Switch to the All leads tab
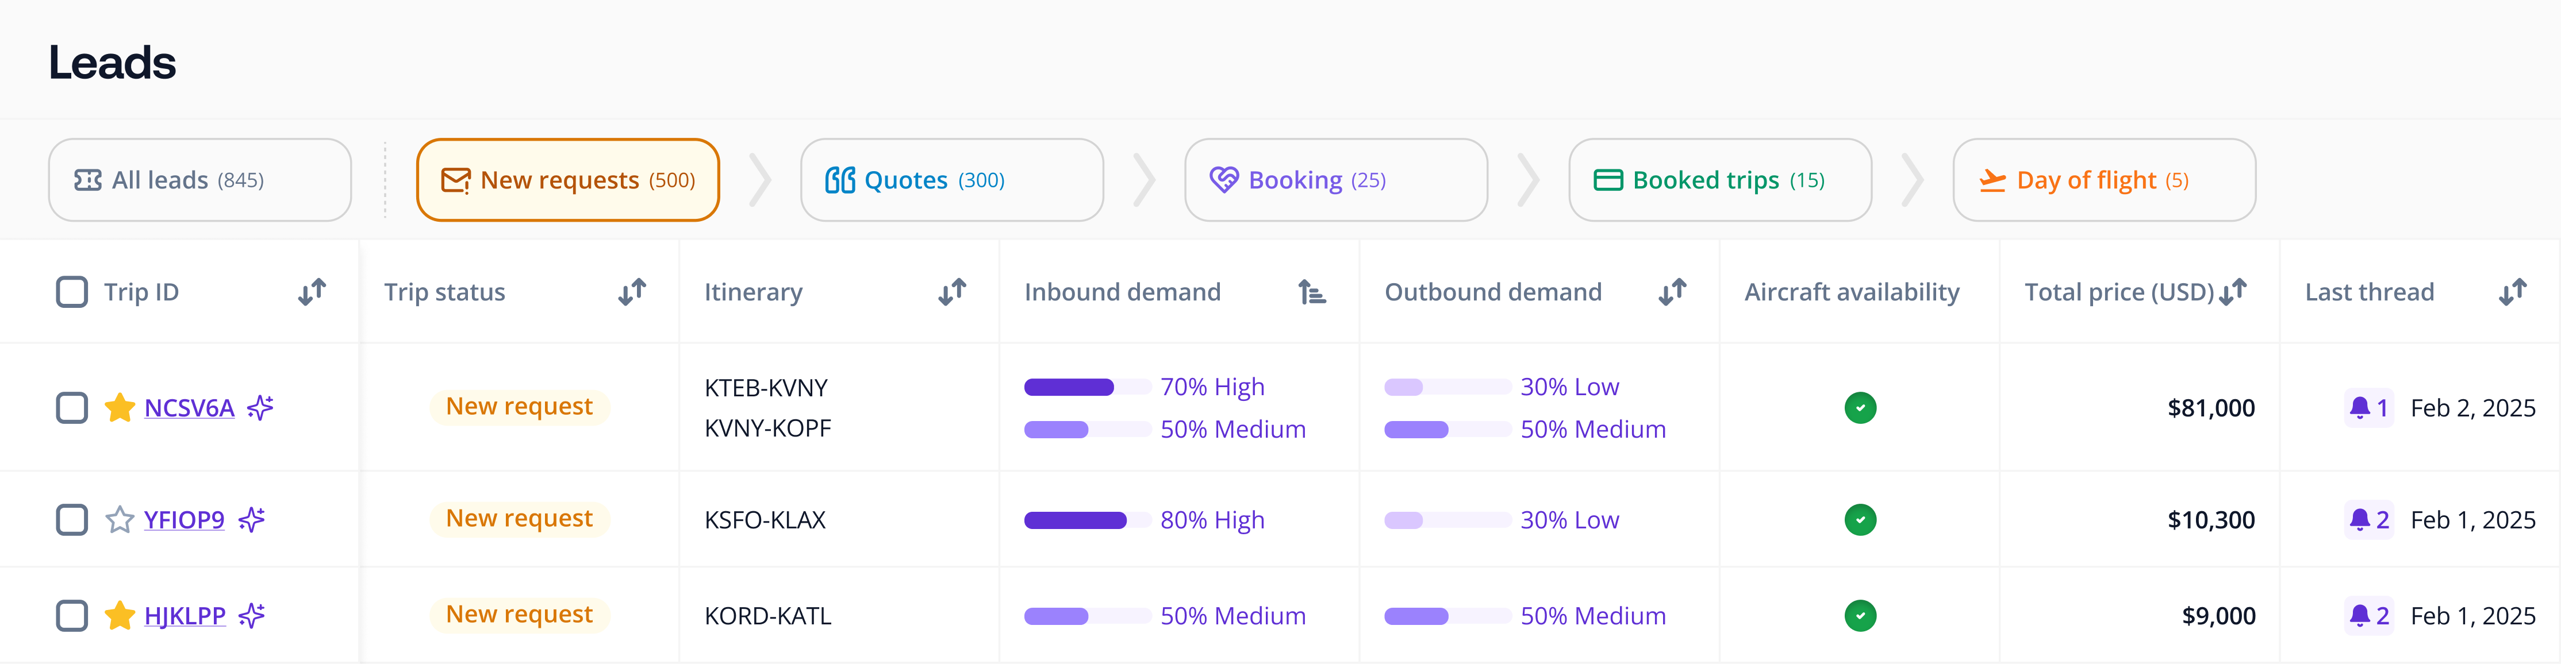 point(200,180)
